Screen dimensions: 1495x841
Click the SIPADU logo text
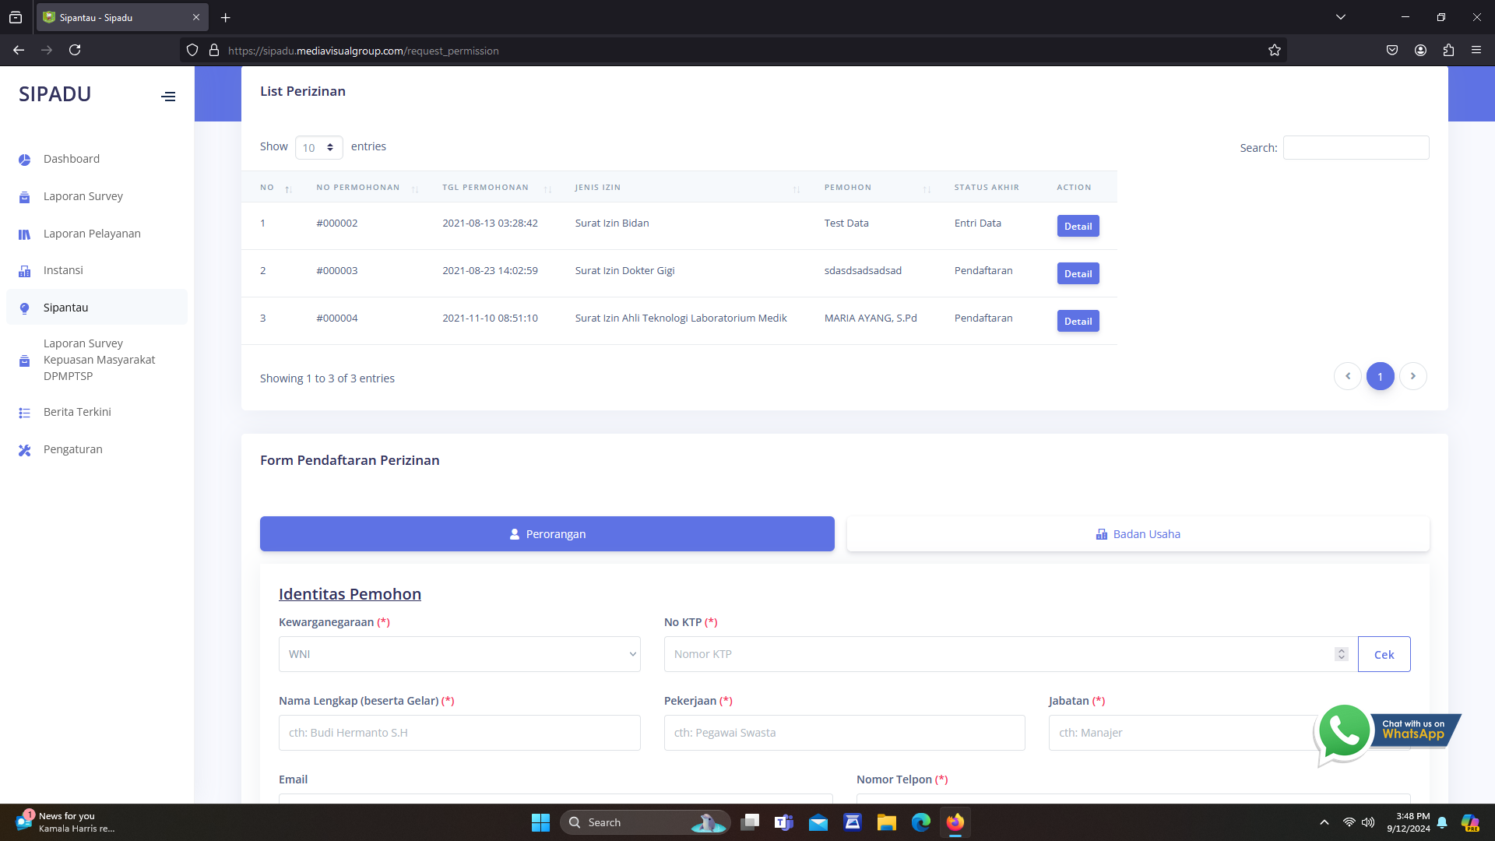[x=55, y=93]
